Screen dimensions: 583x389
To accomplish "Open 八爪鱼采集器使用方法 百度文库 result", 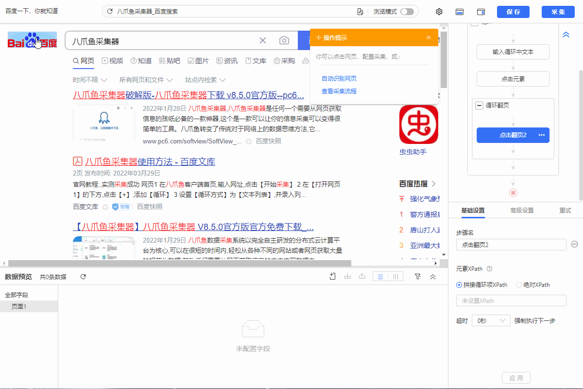I will [150, 161].
